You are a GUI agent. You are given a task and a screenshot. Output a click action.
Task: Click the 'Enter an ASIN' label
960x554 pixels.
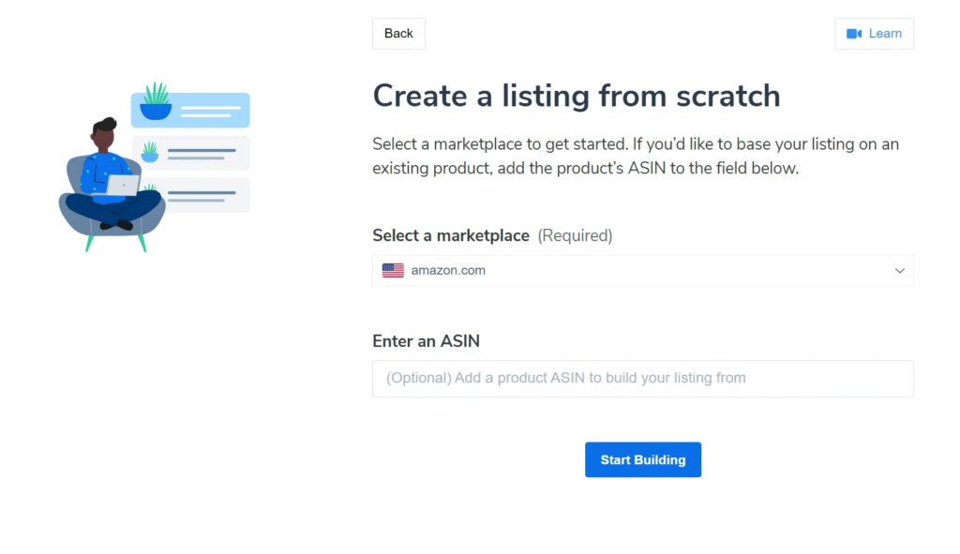pyautogui.click(x=427, y=340)
